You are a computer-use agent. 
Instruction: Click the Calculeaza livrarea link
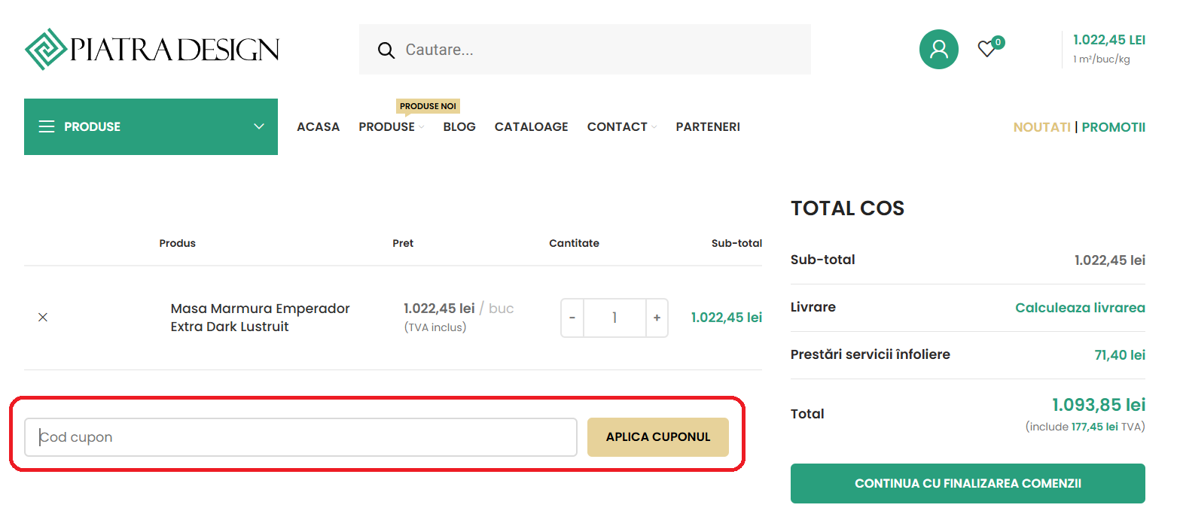coord(1079,308)
